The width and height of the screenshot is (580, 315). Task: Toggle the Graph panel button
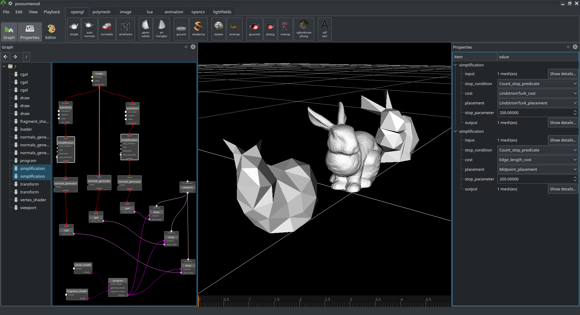9,32
